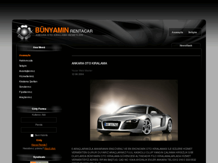This screenshot has width=218, height=163.
Task: Open Kiralama Şartları page
Action: point(28,82)
